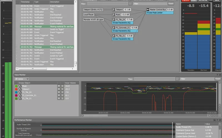Screen dimensions: 222x138
Task: Sort capture log by Timestamp column
Action: pyautogui.click(x=25, y=2)
